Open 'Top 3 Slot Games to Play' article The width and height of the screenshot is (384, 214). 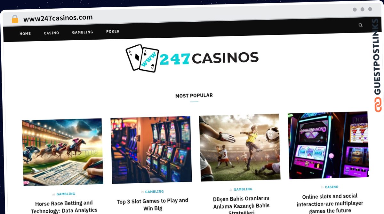pos(152,204)
